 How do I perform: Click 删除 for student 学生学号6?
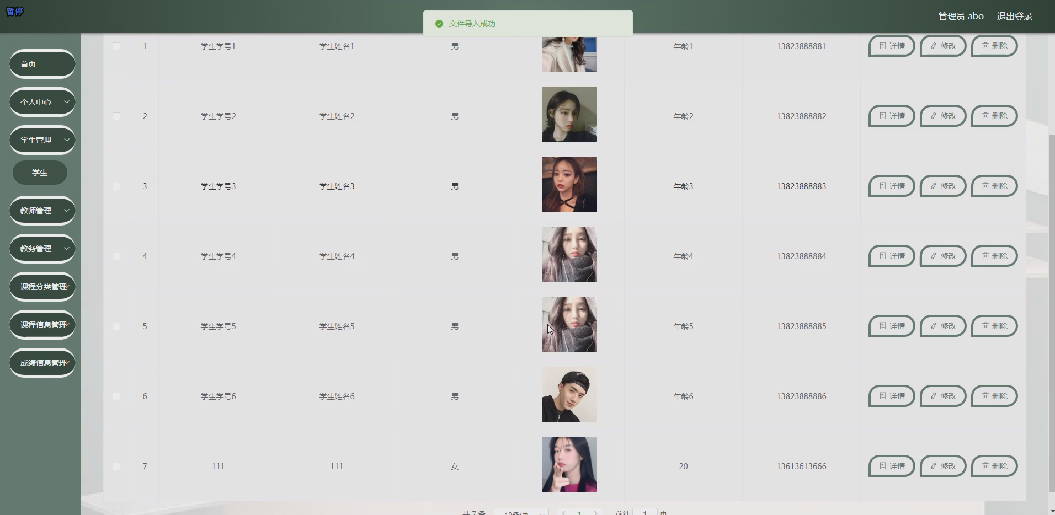994,396
